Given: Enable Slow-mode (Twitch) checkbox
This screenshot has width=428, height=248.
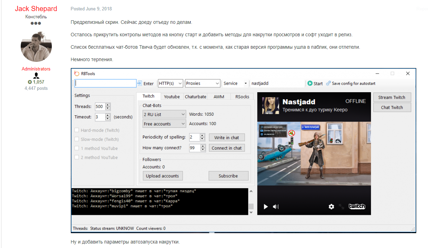Looking at the screenshot, I should (x=77, y=139).
